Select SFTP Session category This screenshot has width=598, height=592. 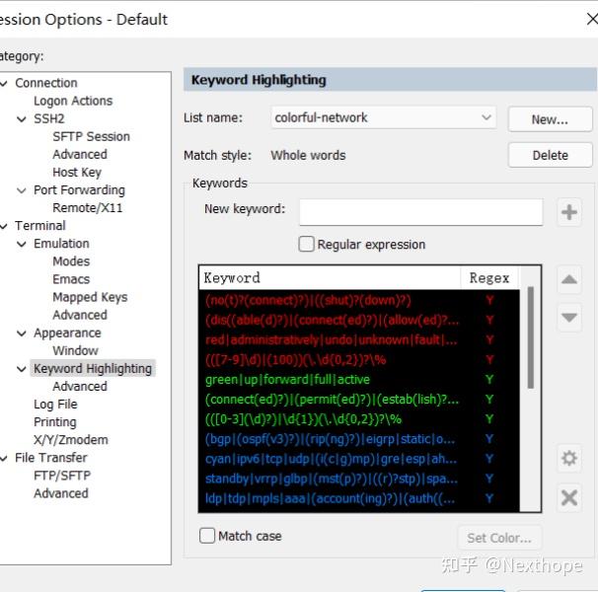[x=91, y=136]
